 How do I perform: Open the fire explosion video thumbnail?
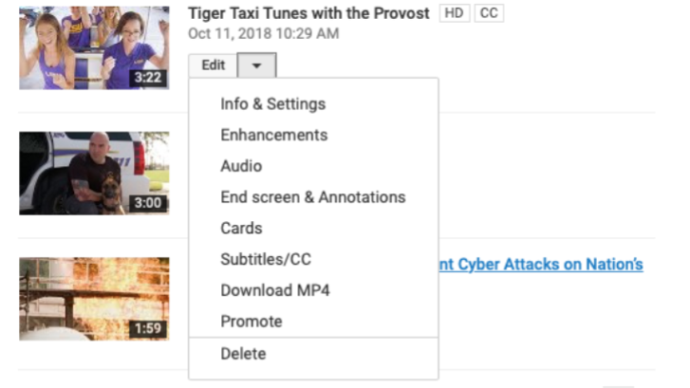94,299
